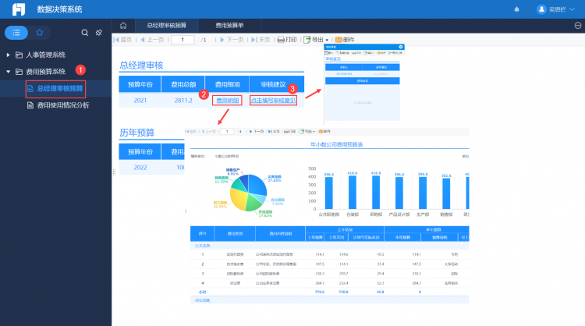
Task: Toggle the sidebar pin icon
Action: [x=99, y=33]
